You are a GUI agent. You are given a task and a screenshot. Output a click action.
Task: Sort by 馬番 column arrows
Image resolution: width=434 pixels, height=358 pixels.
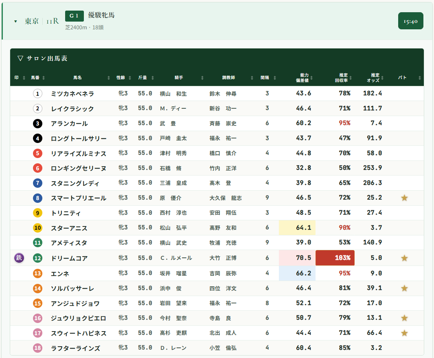44,78
